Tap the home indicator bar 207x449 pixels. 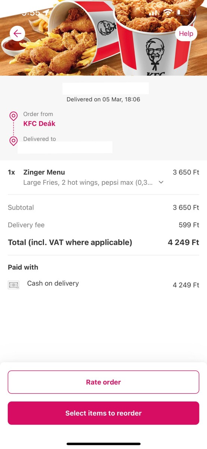pyautogui.click(x=103, y=444)
